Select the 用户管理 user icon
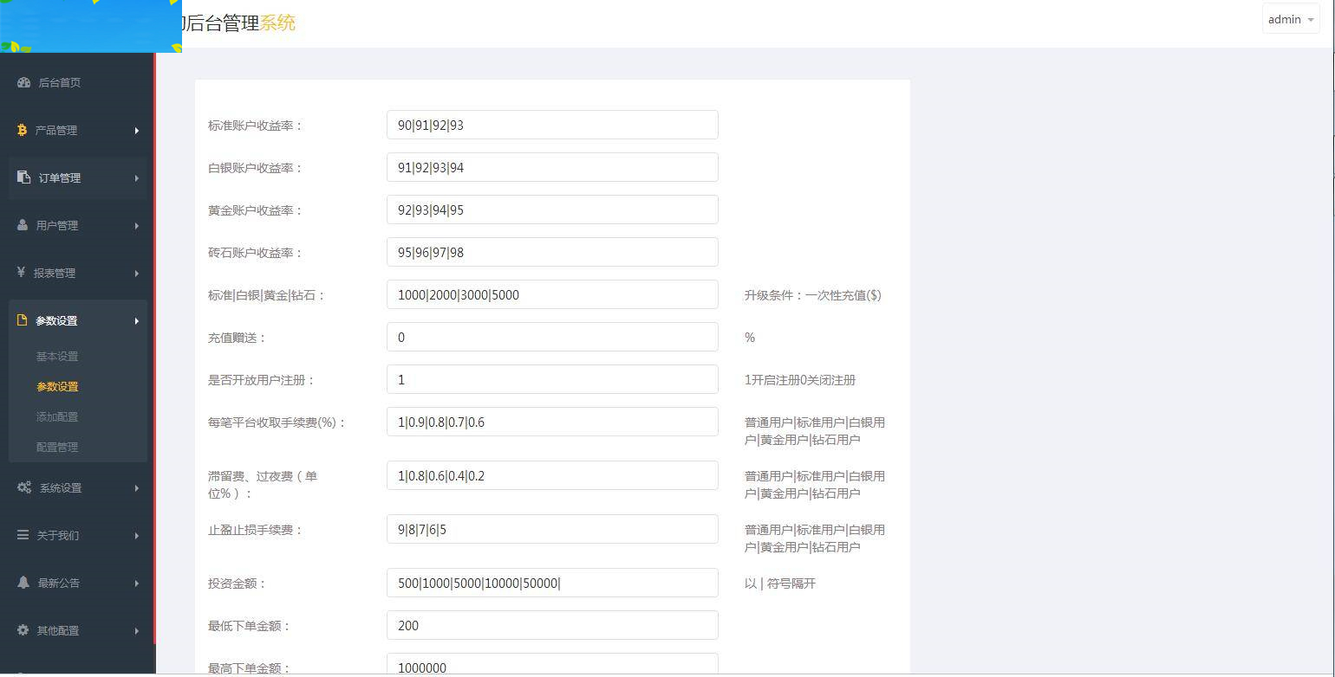Image resolution: width=1335 pixels, height=677 pixels. click(x=21, y=225)
